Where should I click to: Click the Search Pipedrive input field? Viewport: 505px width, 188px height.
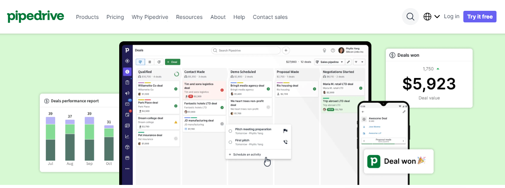point(246,51)
